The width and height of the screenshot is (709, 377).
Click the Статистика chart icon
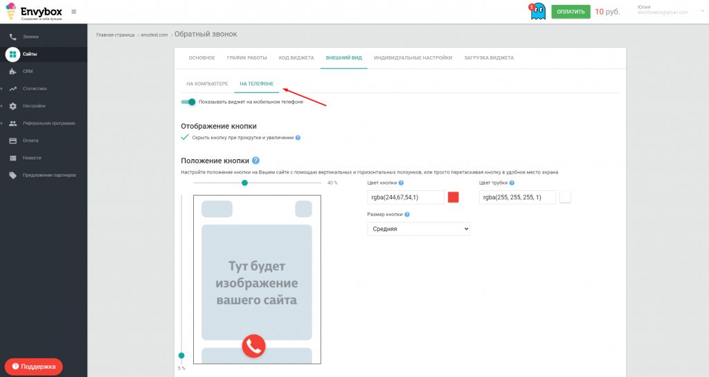(x=13, y=89)
